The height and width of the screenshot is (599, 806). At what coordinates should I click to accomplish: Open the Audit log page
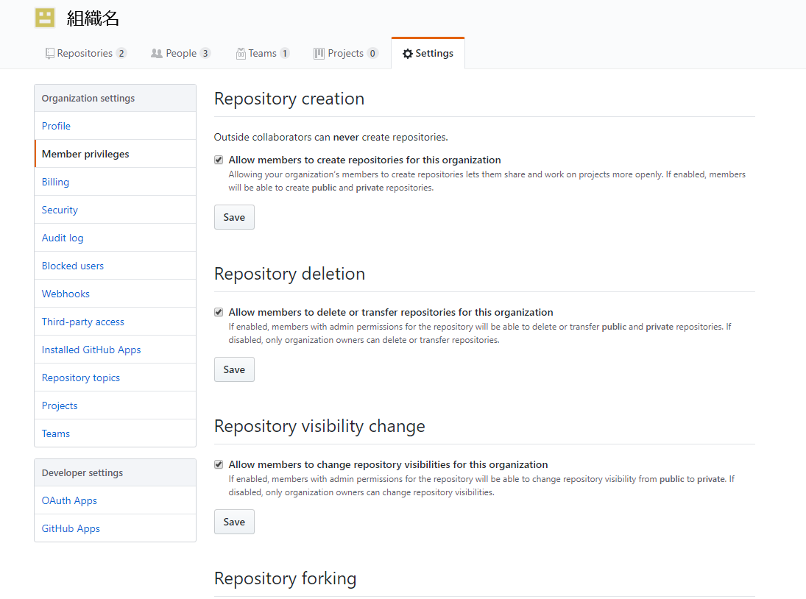(x=63, y=238)
